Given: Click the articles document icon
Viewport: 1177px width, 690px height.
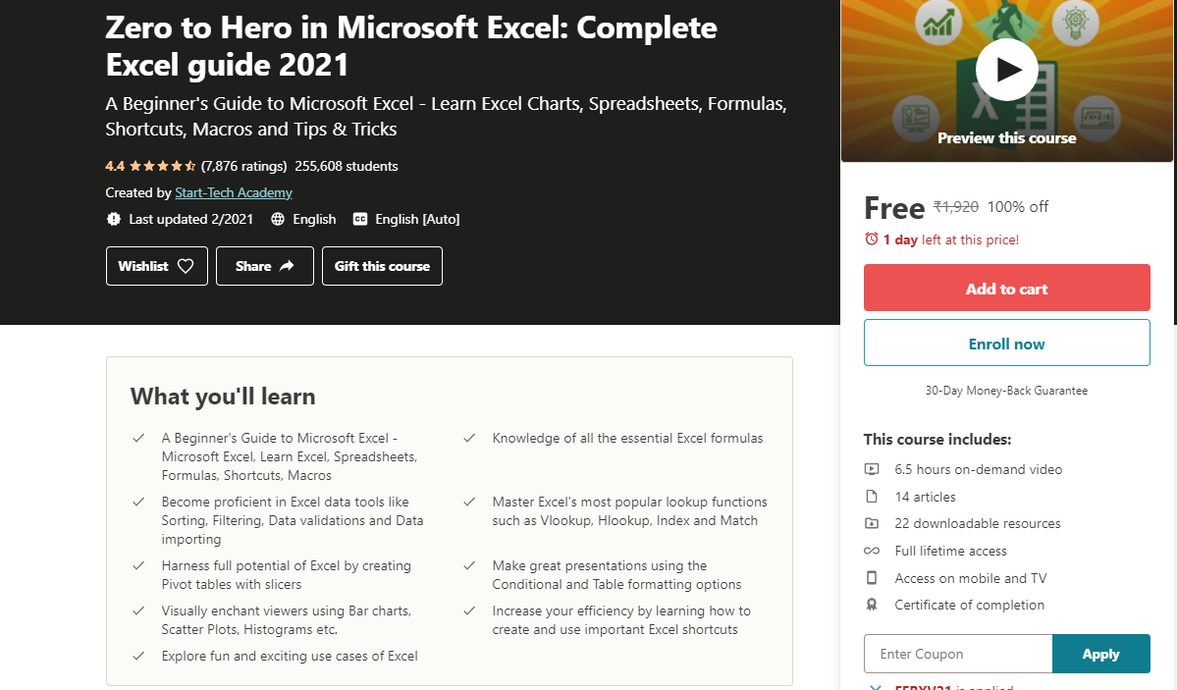Looking at the screenshot, I should [872, 497].
